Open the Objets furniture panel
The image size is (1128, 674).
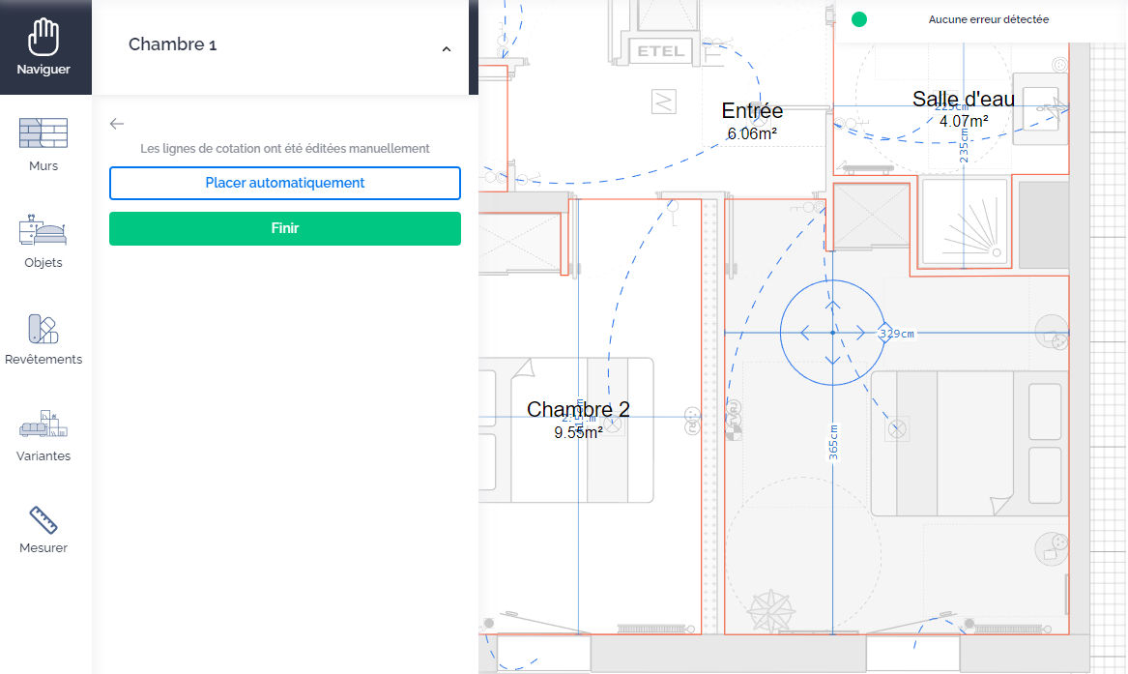[43, 242]
